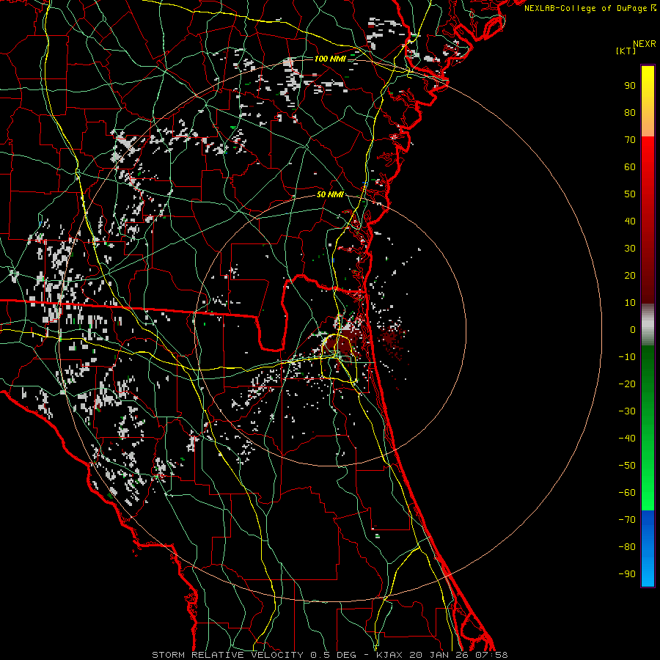
Task: Click the -40 value on the velocity scale
Action: click(627, 439)
